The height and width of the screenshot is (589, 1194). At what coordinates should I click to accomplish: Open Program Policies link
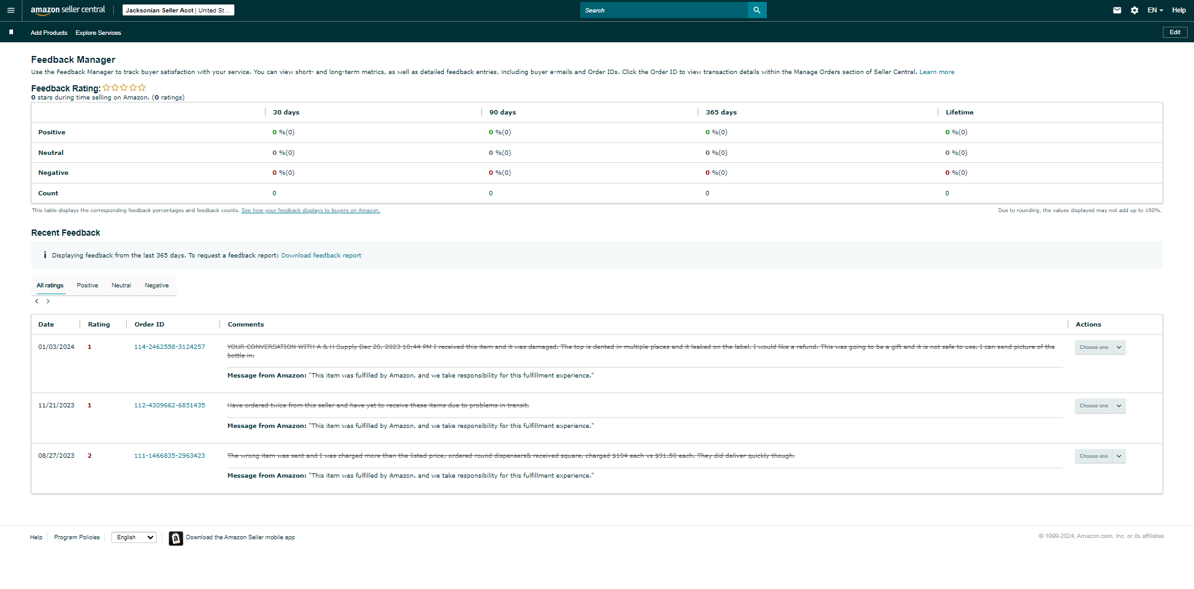pyautogui.click(x=76, y=537)
